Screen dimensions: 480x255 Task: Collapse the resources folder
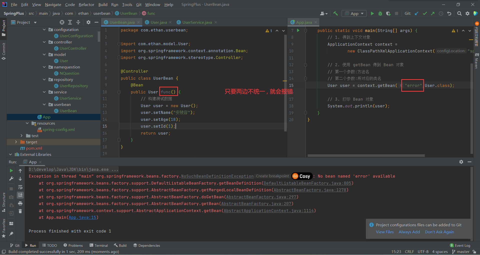(x=27, y=123)
